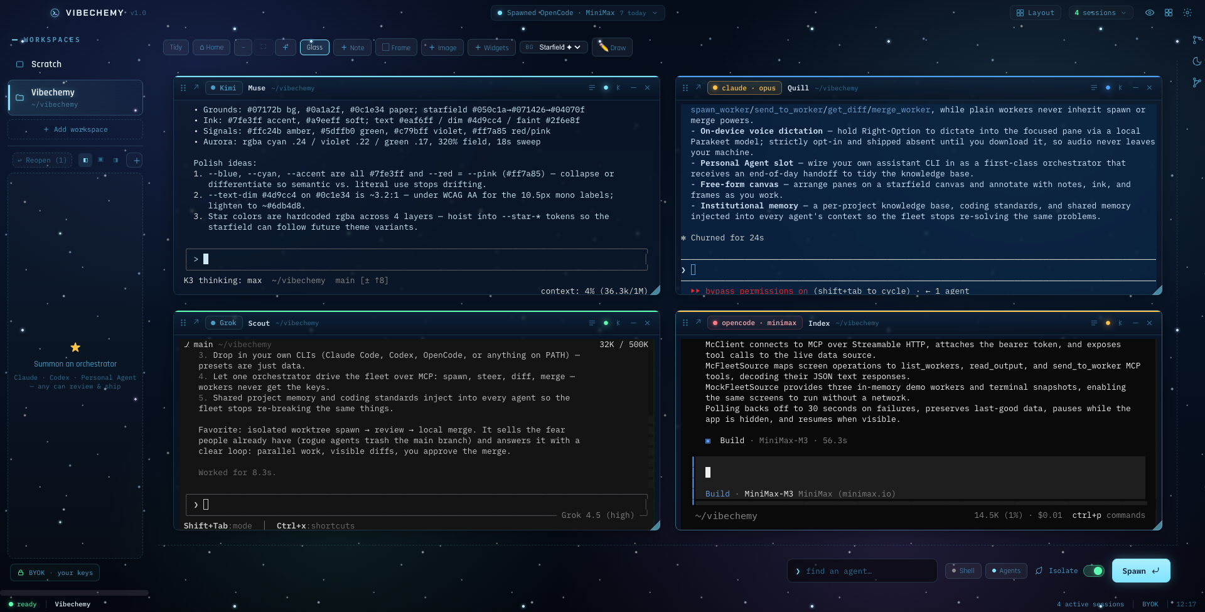Click the drag handle of the Quill pane
The height and width of the screenshot is (612, 1205).
[x=685, y=88]
